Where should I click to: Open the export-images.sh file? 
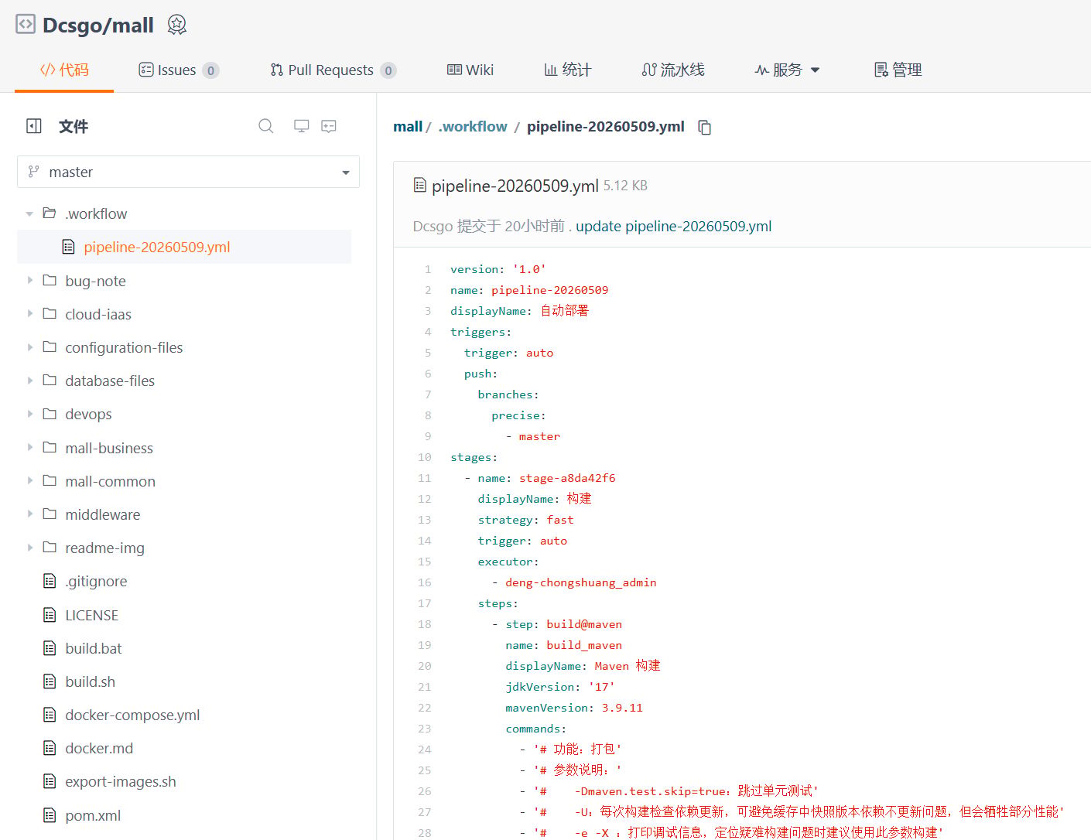tap(121, 781)
